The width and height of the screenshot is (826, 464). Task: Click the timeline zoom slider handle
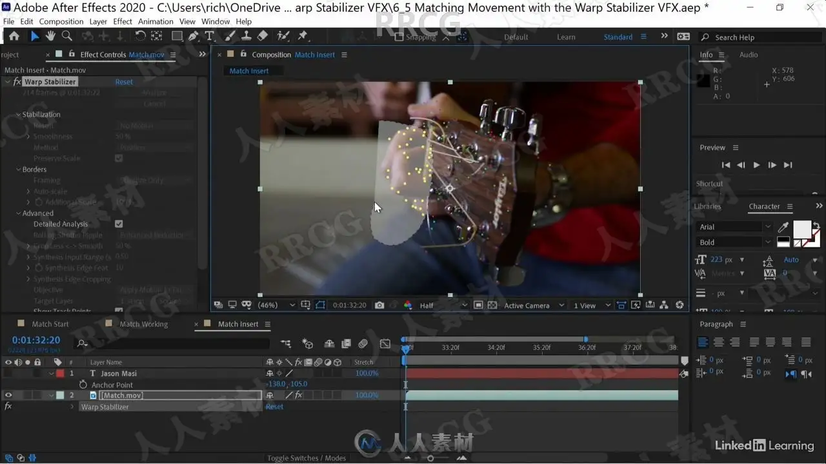tap(430, 458)
